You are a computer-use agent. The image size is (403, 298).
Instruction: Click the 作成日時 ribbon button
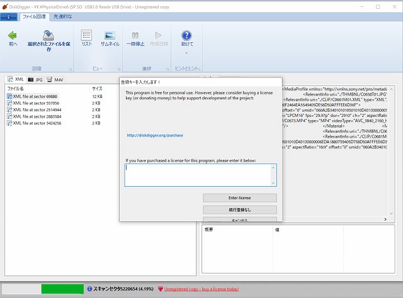[x=159, y=38]
